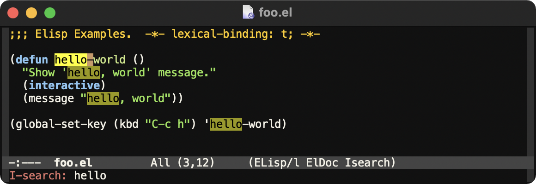Click the foo.el buffer name in mode line

[73, 162]
